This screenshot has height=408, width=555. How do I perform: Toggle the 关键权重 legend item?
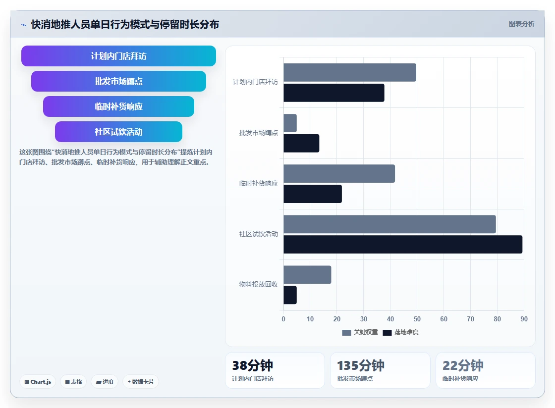[360, 332]
